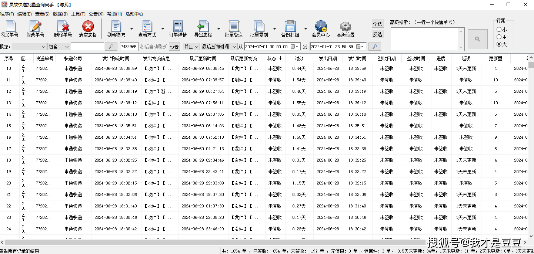
Task: Expand 刷新物流 dropdown arrow
Action: coord(131,28)
